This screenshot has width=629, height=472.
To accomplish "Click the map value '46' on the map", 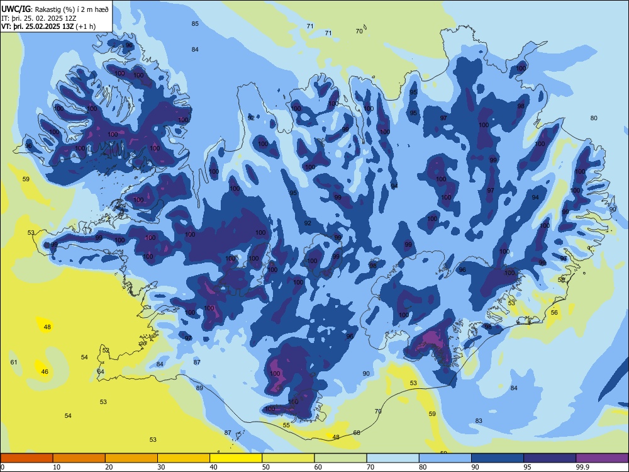I will point(45,372).
